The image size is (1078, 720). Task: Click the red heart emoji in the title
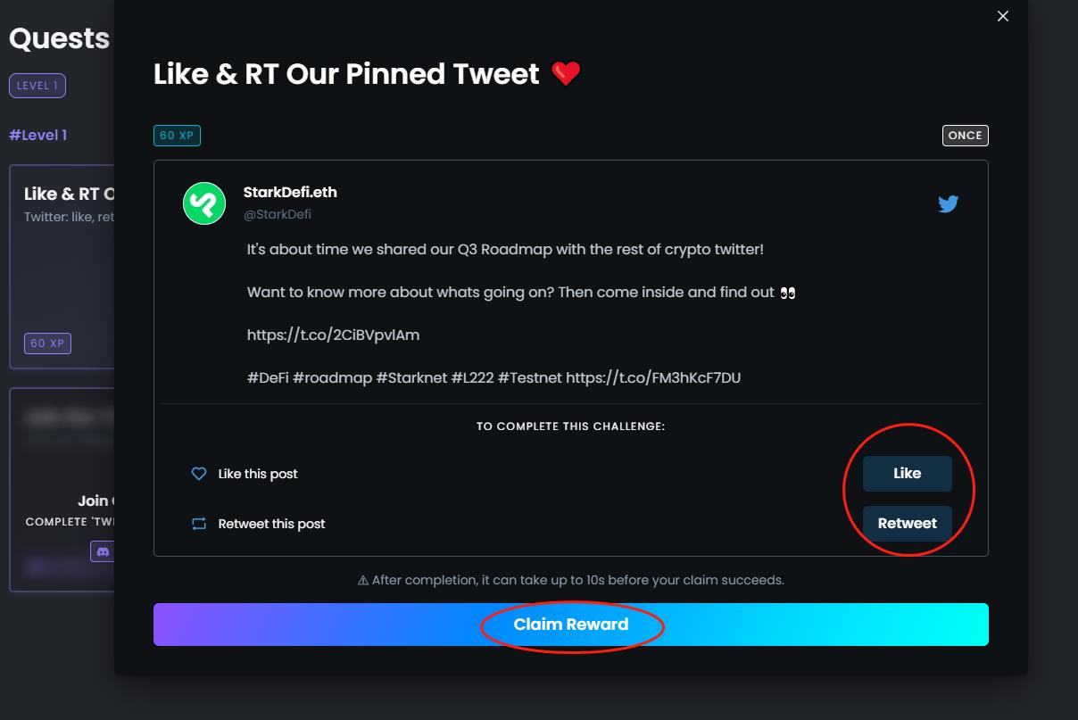(566, 74)
